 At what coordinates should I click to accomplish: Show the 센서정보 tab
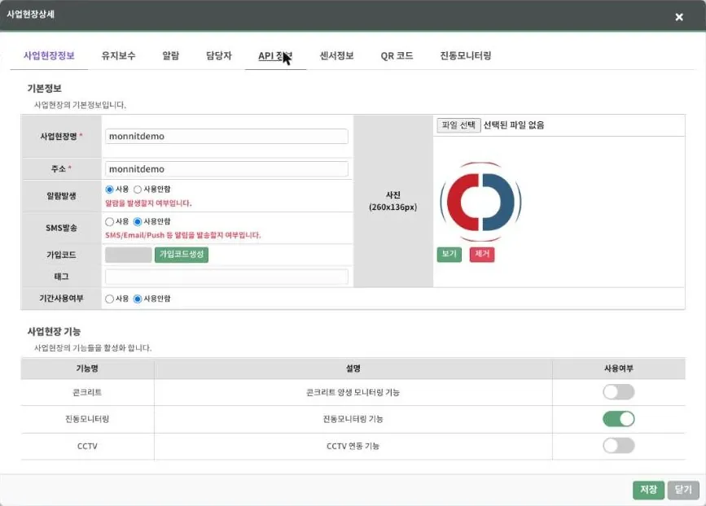tap(337, 56)
